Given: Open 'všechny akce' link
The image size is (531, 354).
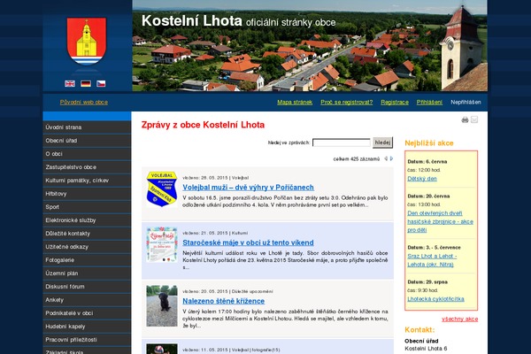Looking at the screenshot, I should 460,319.
